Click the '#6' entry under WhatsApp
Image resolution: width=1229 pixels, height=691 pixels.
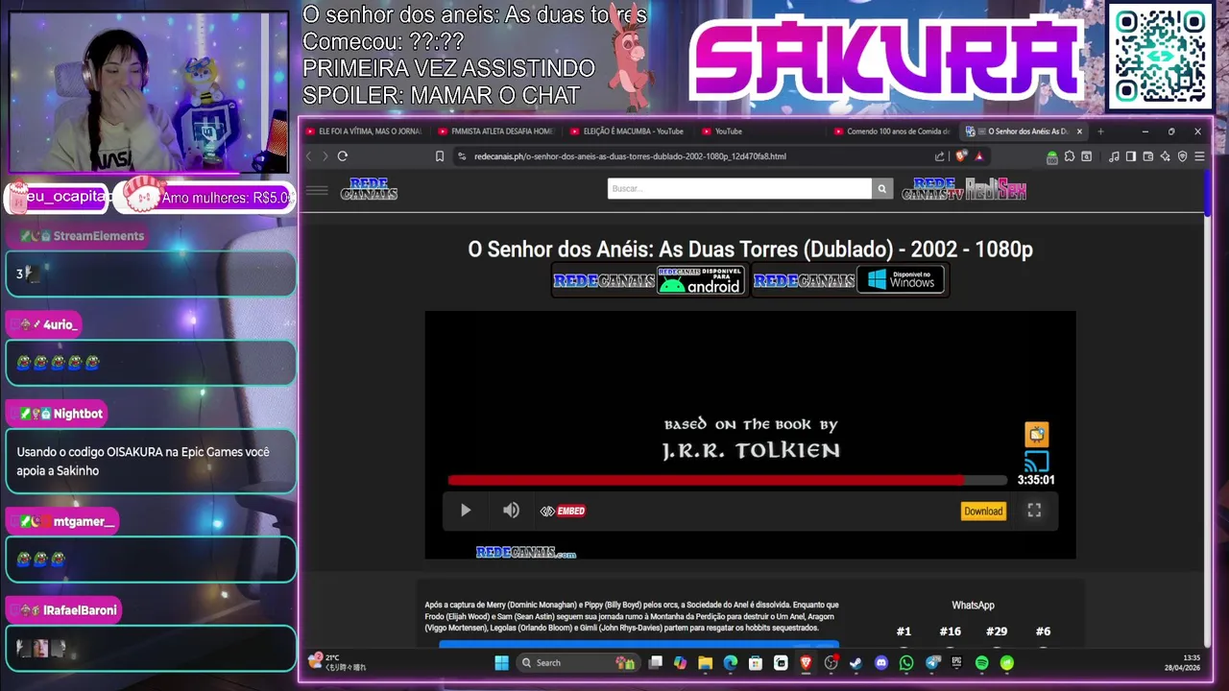(1043, 631)
